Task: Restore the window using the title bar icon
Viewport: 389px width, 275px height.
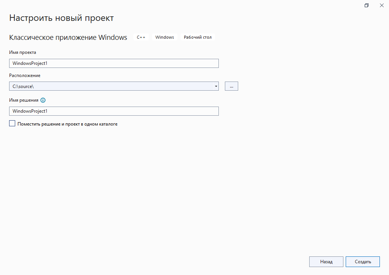Action: click(x=367, y=5)
